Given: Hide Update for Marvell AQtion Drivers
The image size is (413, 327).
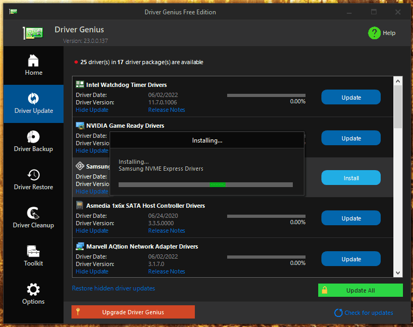Looking at the screenshot, I should [92, 271].
